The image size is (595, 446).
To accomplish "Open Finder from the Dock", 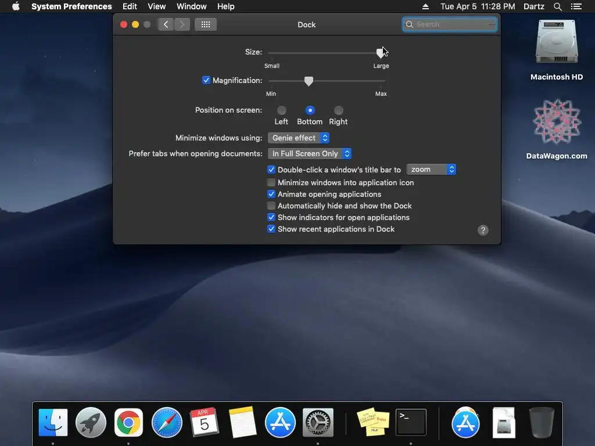I will 53,423.
